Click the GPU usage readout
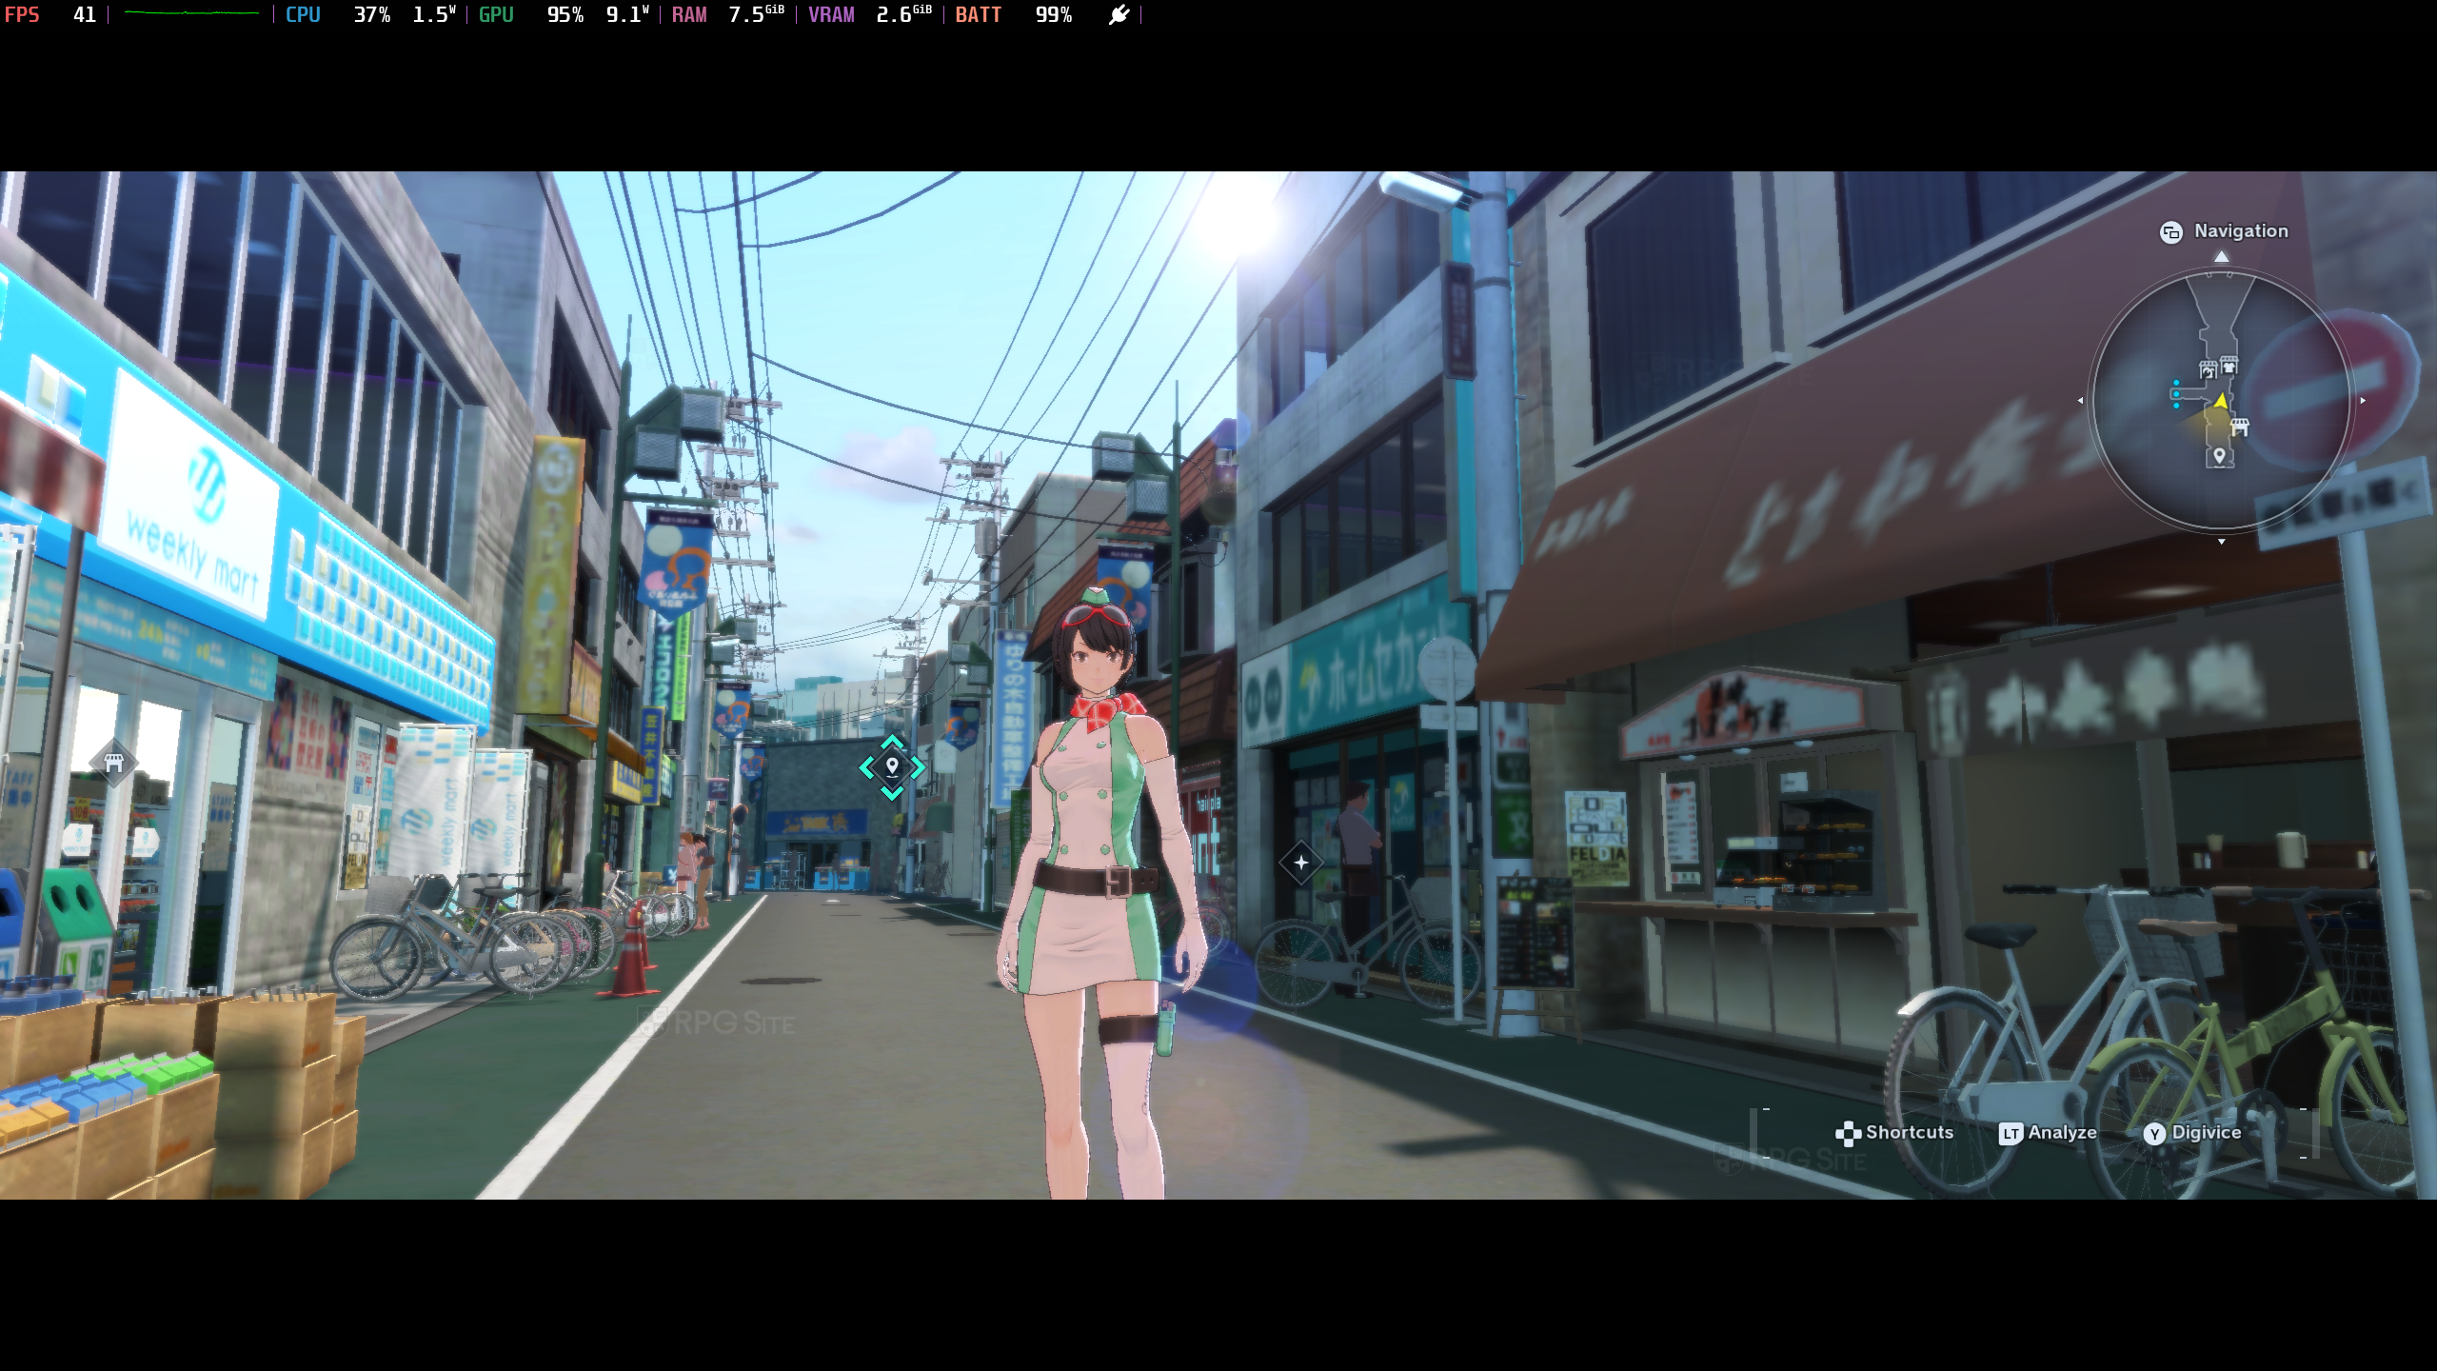 [x=564, y=15]
